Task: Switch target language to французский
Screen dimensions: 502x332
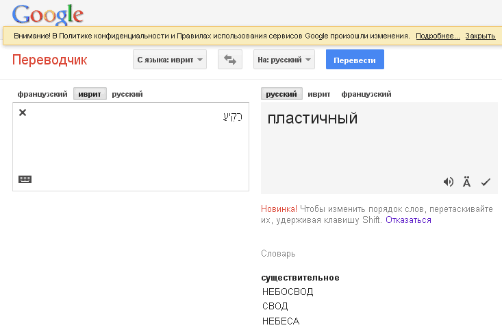Action: click(x=366, y=94)
